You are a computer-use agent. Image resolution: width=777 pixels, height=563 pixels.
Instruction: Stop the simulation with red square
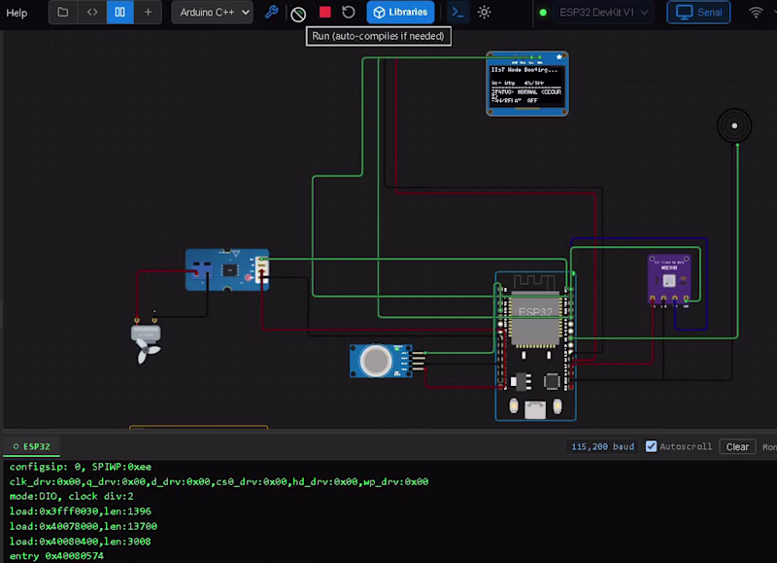pyautogui.click(x=325, y=12)
